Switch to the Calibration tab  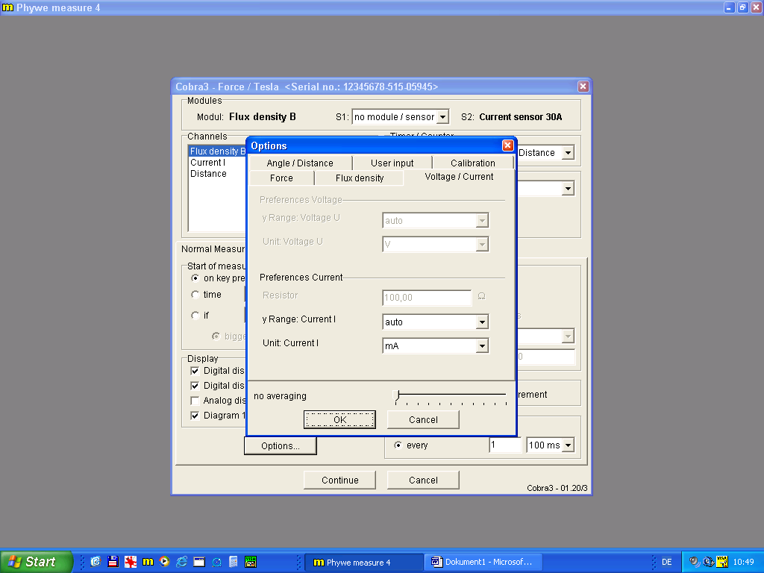pyautogui.click(x=472, y=163)
